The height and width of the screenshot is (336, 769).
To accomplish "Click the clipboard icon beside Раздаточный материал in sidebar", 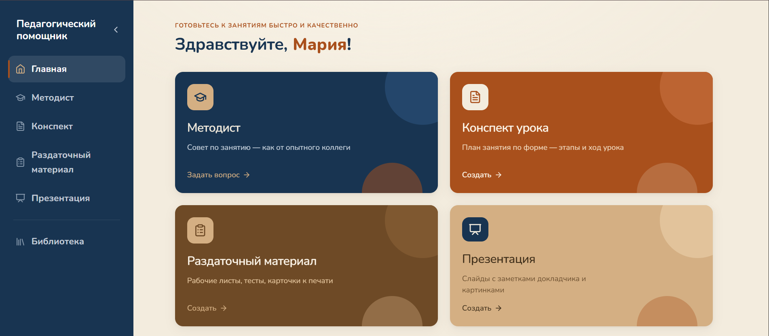I will point(21,162).
